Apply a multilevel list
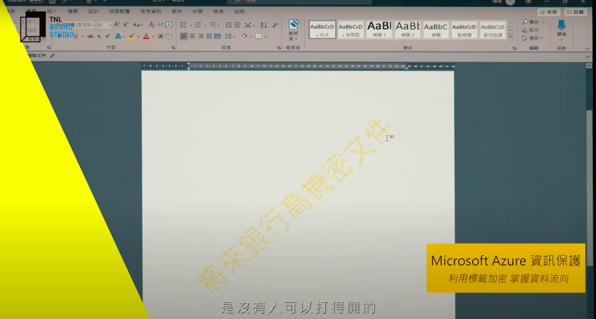Viewport: 596px width, 319px height. (x=212, y=25)
